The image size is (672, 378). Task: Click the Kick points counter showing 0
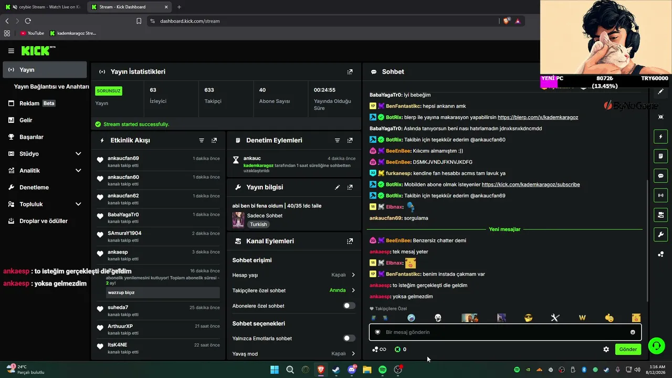(401, 349)
